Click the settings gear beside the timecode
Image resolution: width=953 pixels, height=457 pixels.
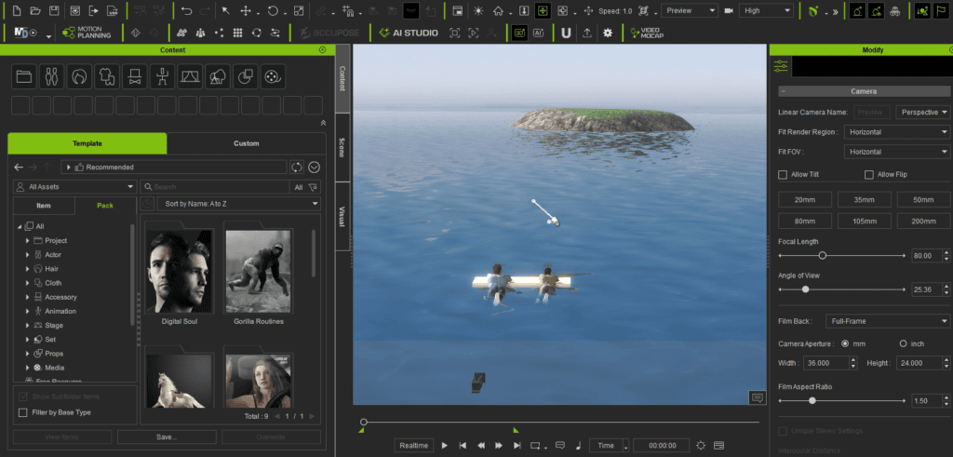(701, 446)
